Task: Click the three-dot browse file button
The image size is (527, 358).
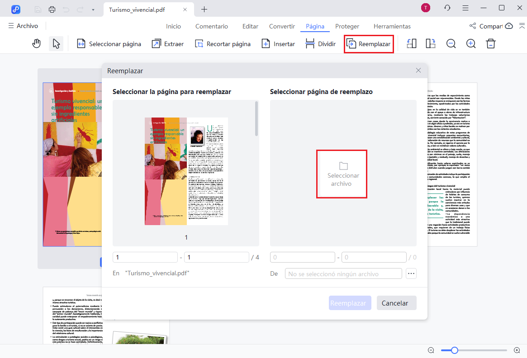Action: (x=411, y=273)
